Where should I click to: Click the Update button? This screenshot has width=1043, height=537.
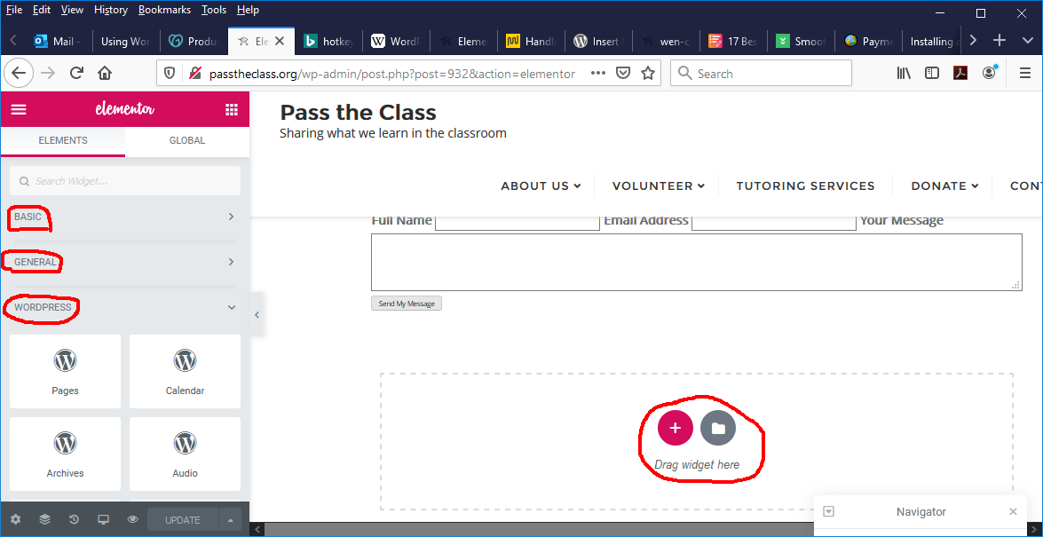pos(182,520)
